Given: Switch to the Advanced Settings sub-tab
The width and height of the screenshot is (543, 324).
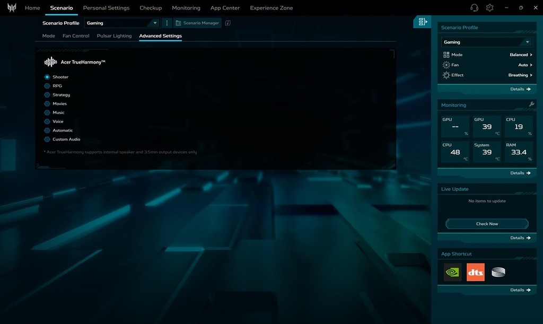Looking at the screenshot, I should [x=160, y=36].
